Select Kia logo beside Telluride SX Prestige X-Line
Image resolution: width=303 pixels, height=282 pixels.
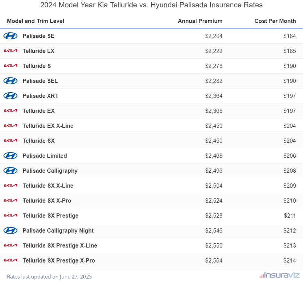point(11,245)
